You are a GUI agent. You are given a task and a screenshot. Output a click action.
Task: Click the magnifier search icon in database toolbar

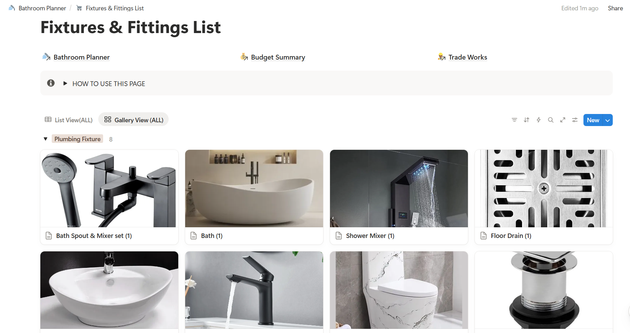pyautogui.click(x=550, y=120)
